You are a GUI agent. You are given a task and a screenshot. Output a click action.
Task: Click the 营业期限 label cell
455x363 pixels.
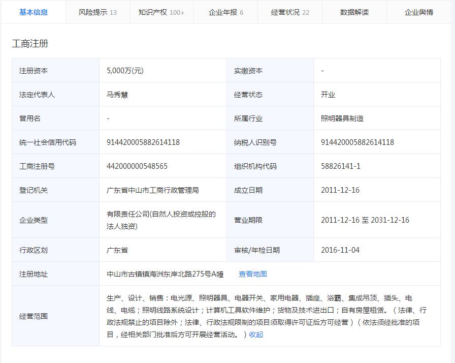coord(270,220)
